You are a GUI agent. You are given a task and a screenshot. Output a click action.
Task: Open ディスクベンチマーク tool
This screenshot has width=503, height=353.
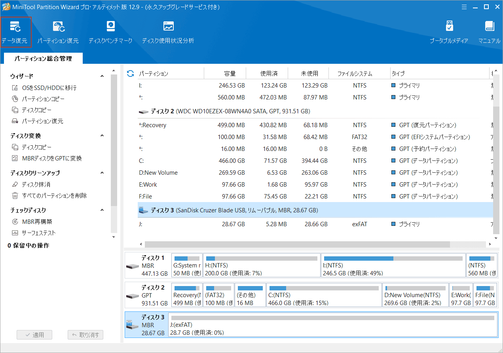pyautogui.click(x=110, y=32)
